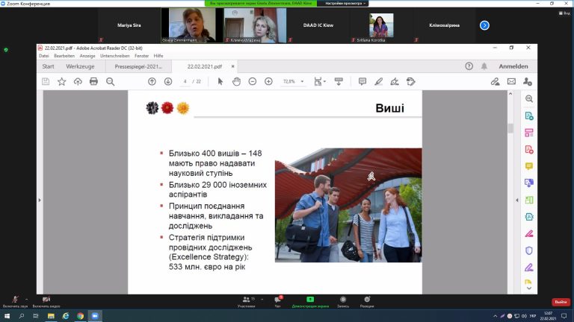Screen dimensions: 574x322
Task: Select the hand pan tool
Action: [x=235, y=81]
